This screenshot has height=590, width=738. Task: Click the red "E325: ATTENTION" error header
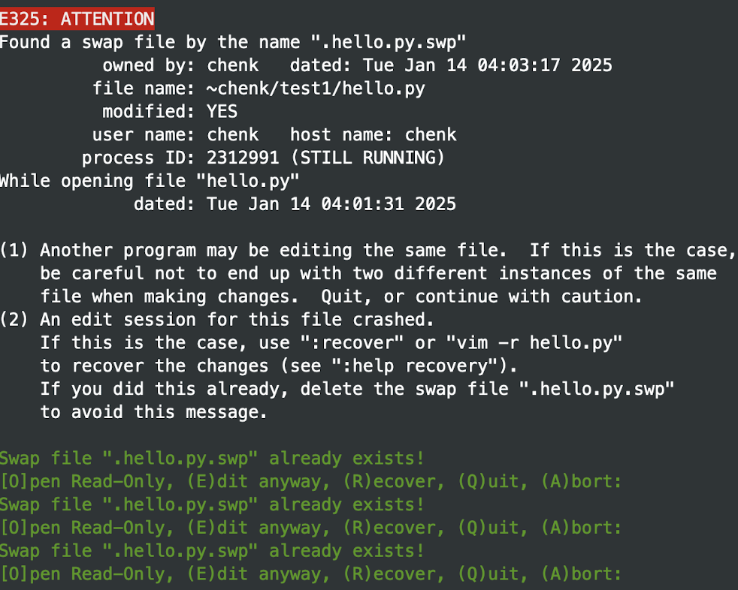pos(77,20)
